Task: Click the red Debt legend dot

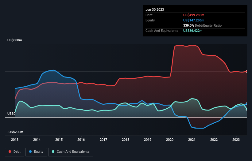Action: click(10, 152)
